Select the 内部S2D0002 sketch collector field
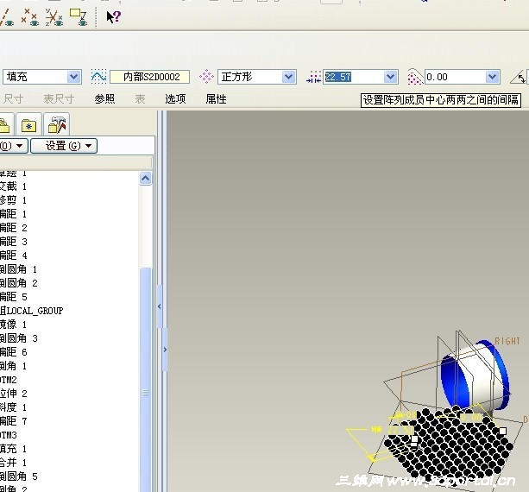 tap(150, 77)
